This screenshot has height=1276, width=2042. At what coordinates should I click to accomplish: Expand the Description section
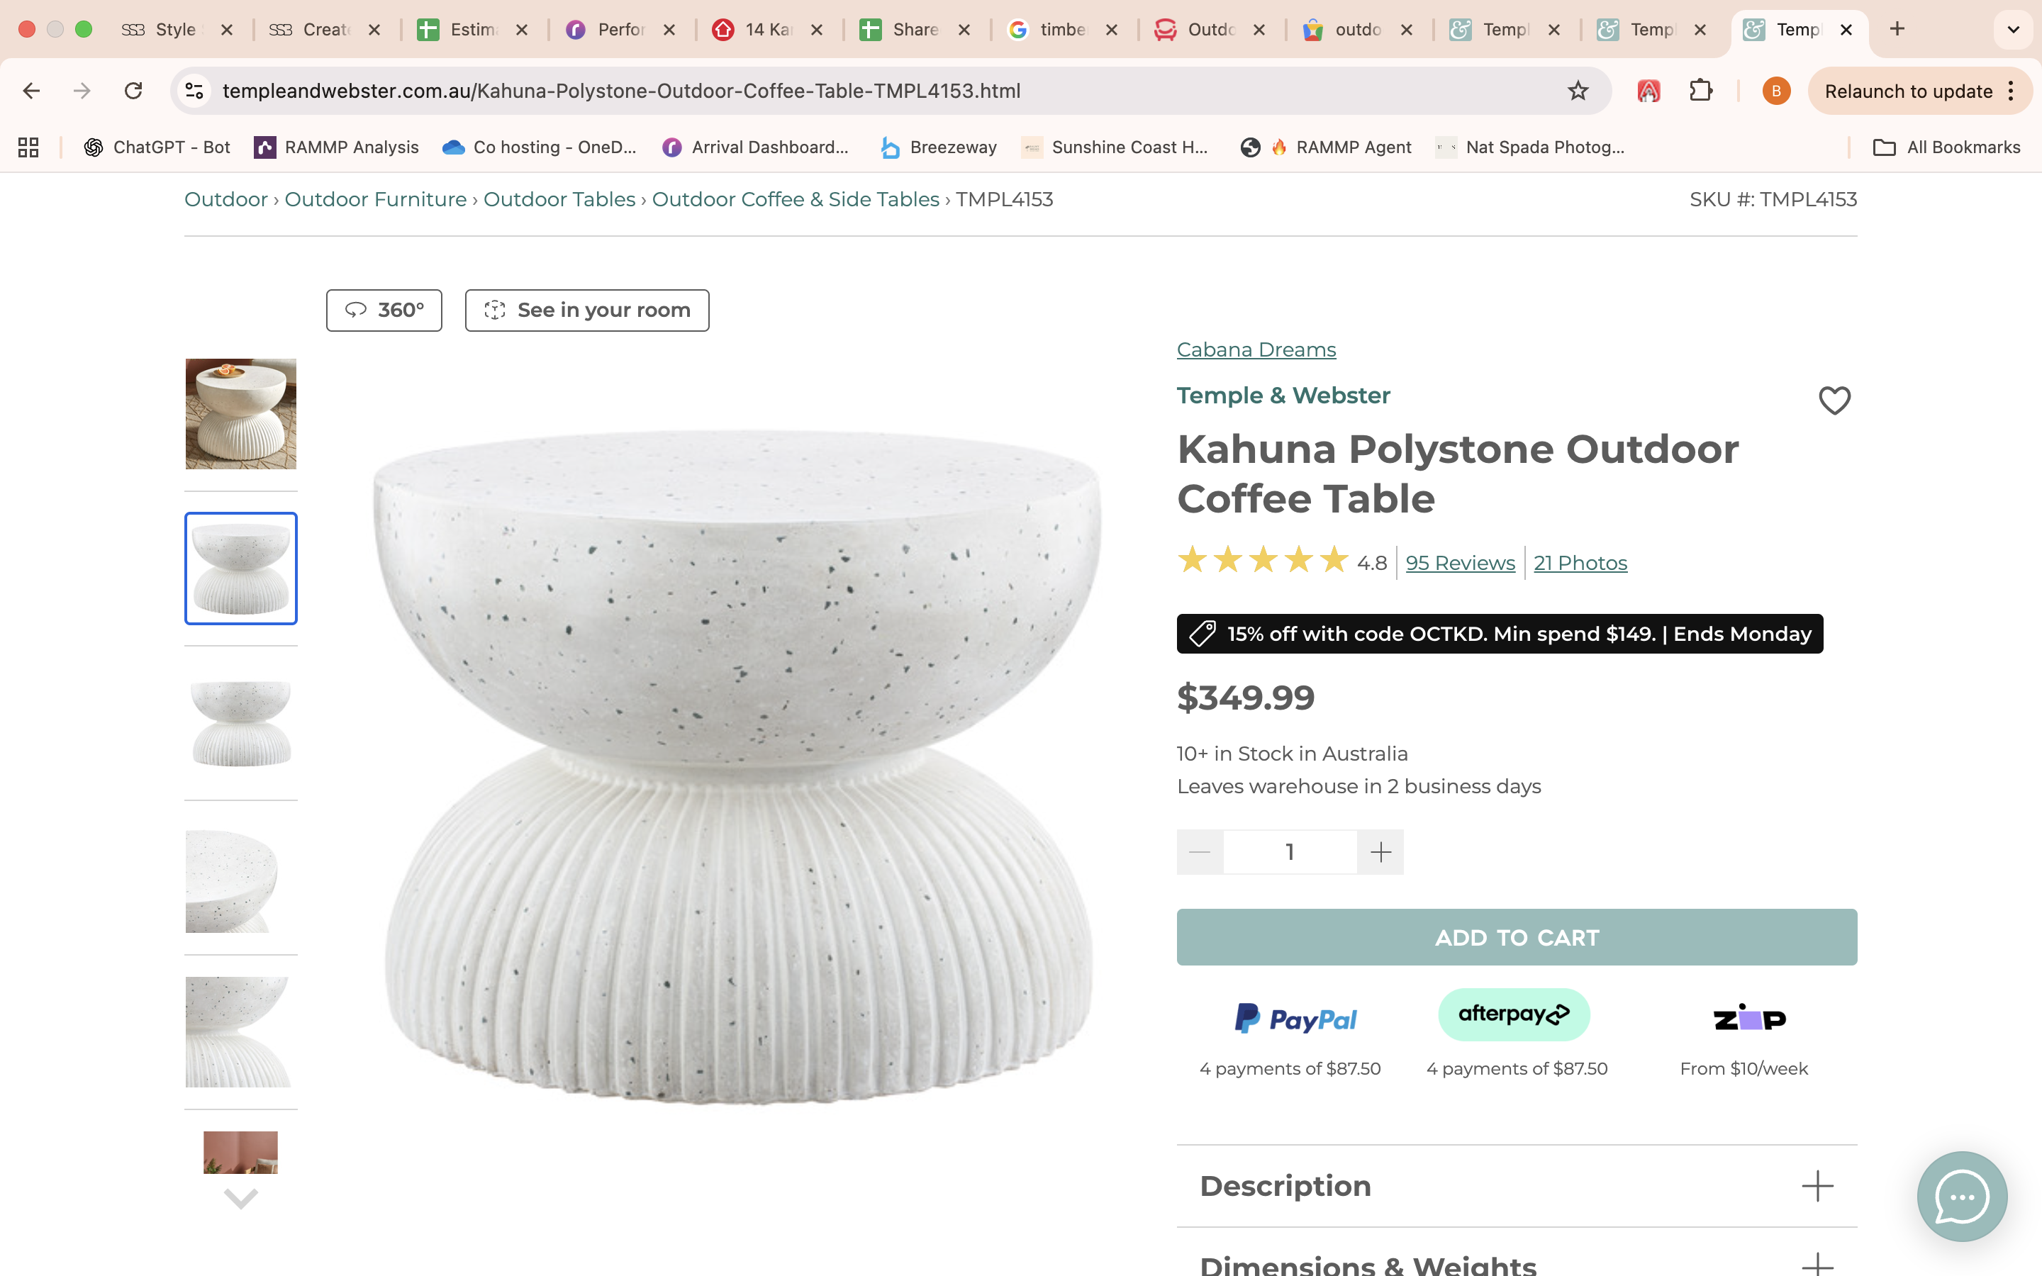coord(1817,1186)
